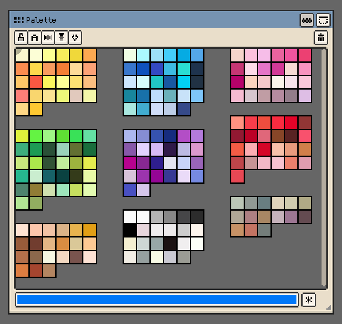The width and height of the screenshot is (342, 324).
Task: Select the pure black swatch in grayscale group
Action: click(x=130, y=230)
